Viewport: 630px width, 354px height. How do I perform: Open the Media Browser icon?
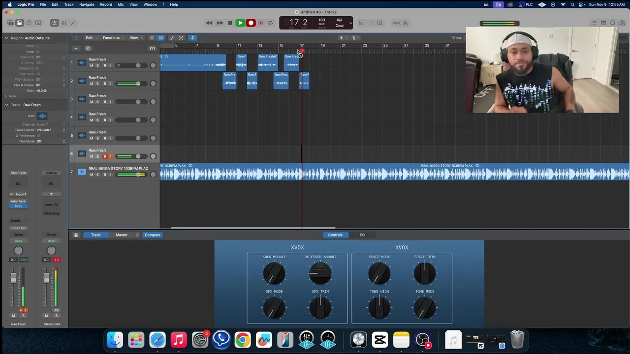point(622,23)
